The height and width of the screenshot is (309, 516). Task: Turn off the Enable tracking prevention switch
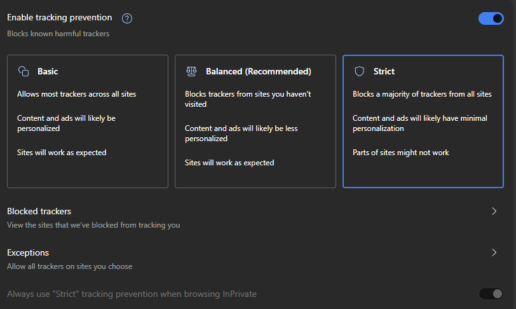pos(491,18)
